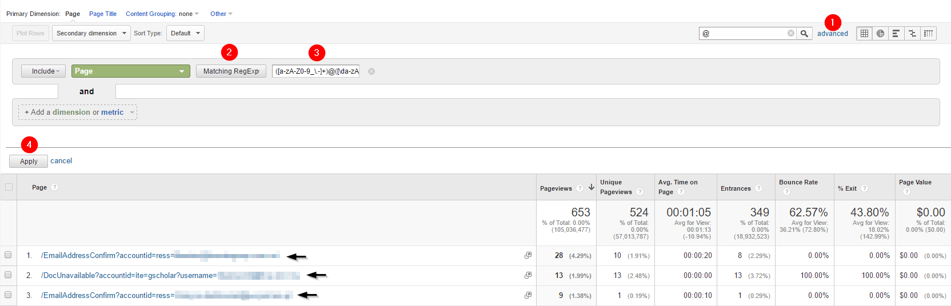Remove the regex filter with the x icon
This screenshot has height=306, width=951.
371,71
